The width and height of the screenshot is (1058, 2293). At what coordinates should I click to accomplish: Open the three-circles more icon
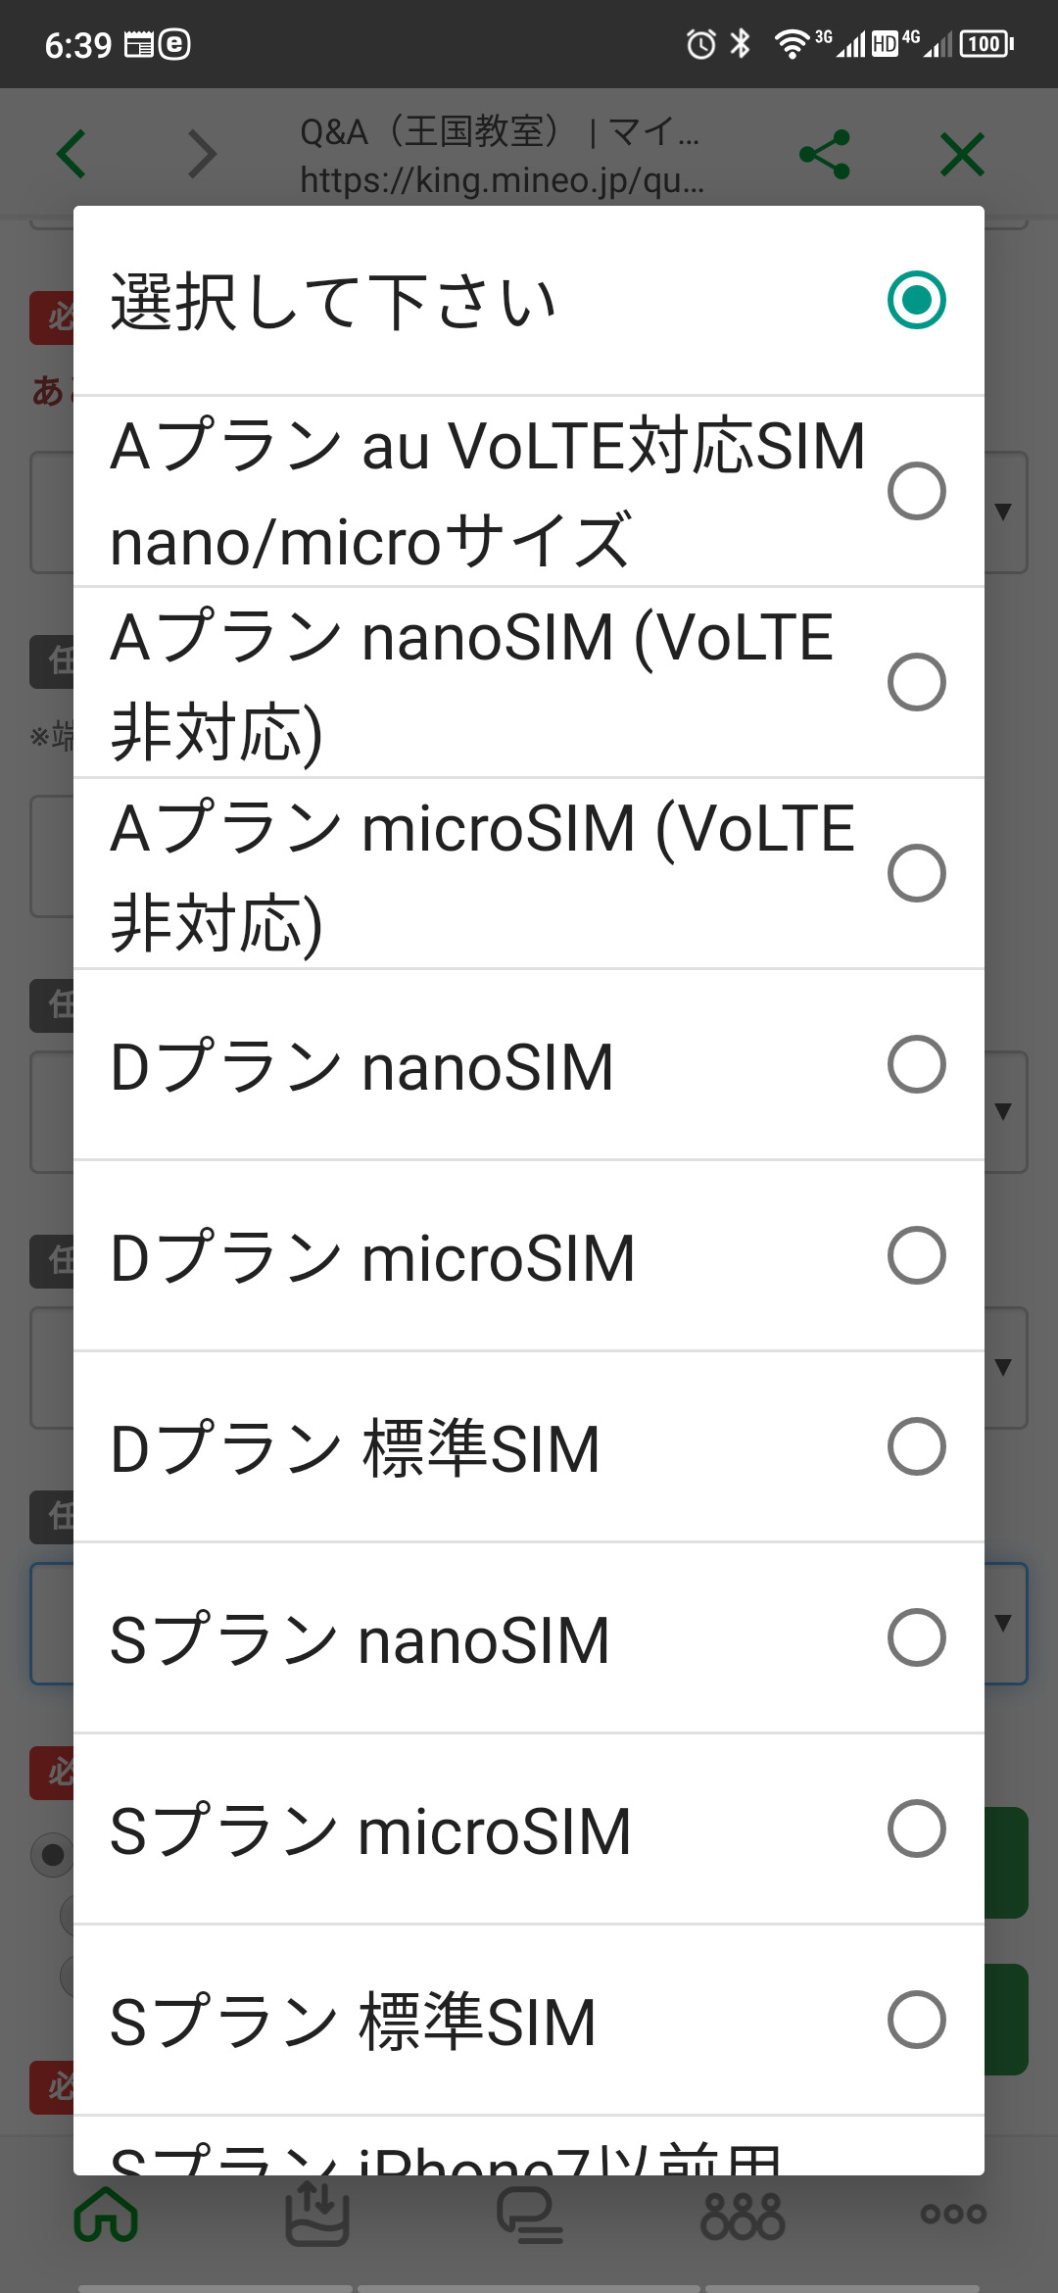point(952,2215)
